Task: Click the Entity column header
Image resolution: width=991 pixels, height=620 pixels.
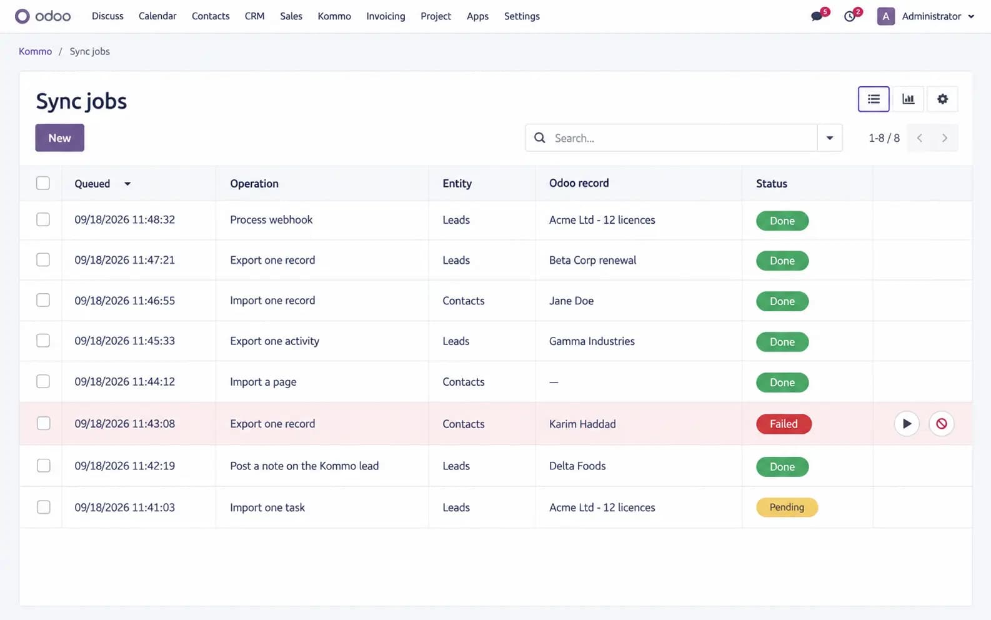Action: [457, 184]
